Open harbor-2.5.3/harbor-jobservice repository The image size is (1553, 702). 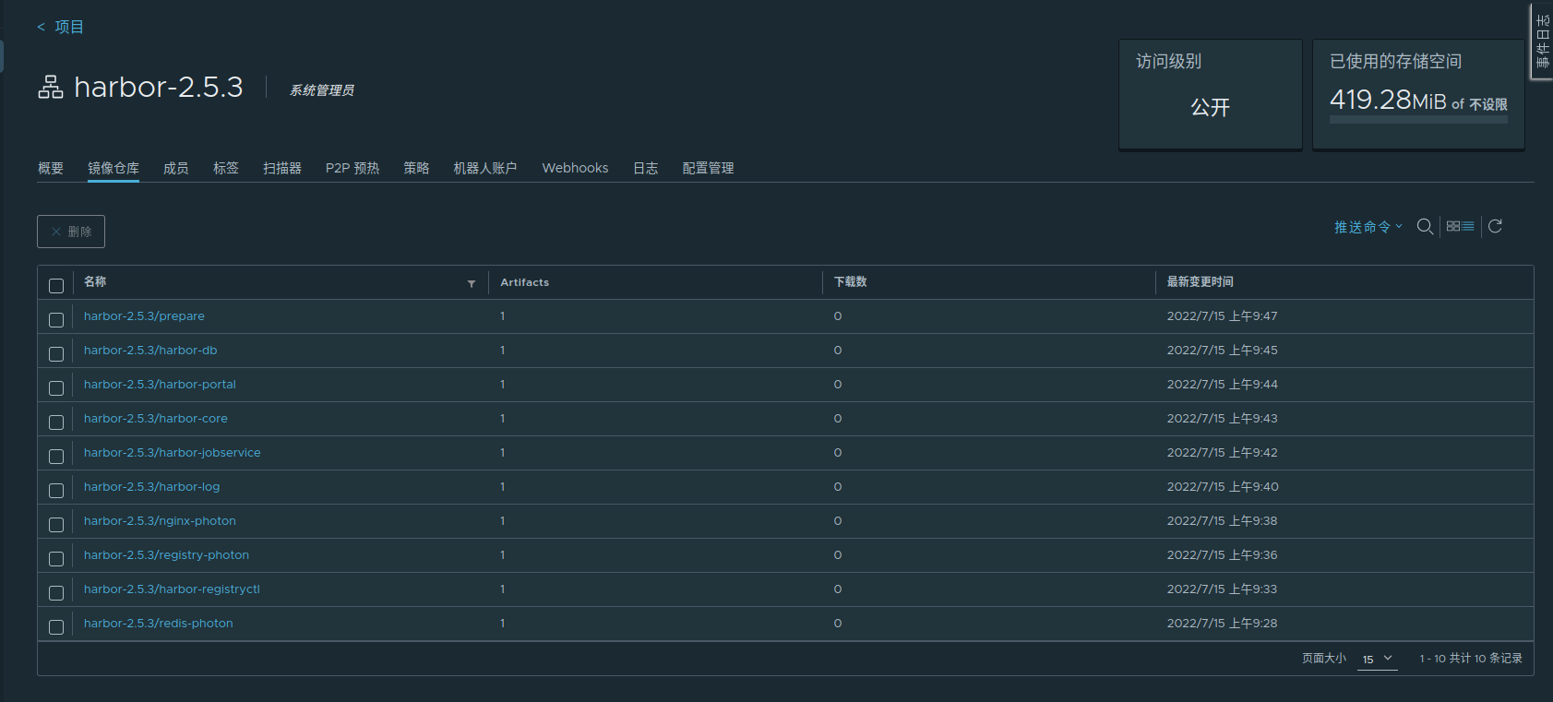[173, 452]
